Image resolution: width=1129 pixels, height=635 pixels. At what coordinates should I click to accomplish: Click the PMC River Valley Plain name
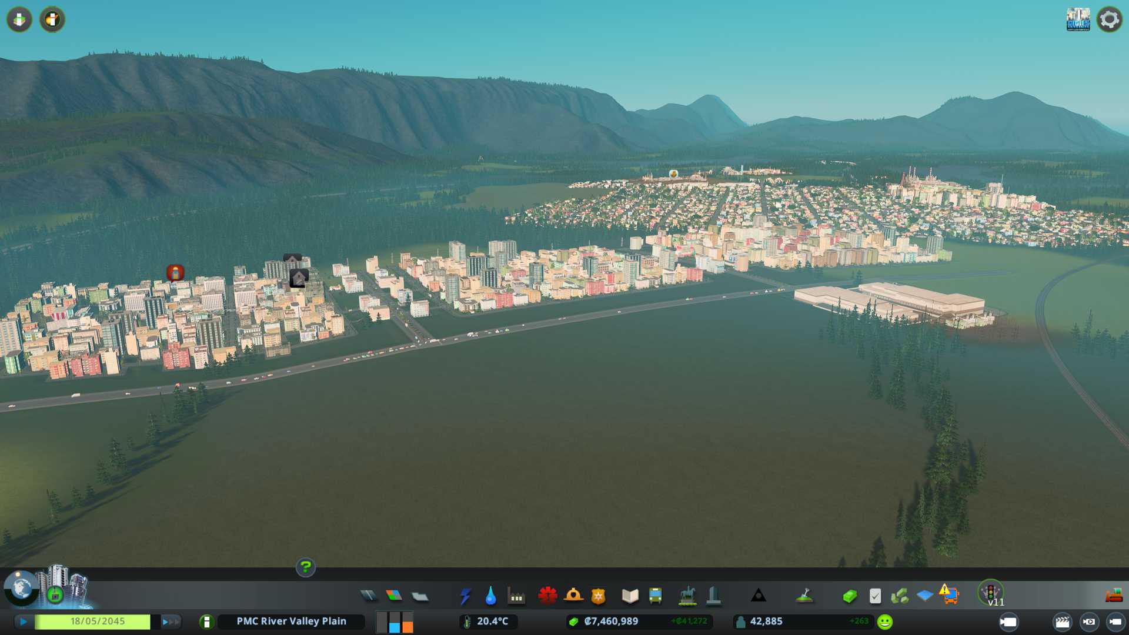tap(291, 621)
